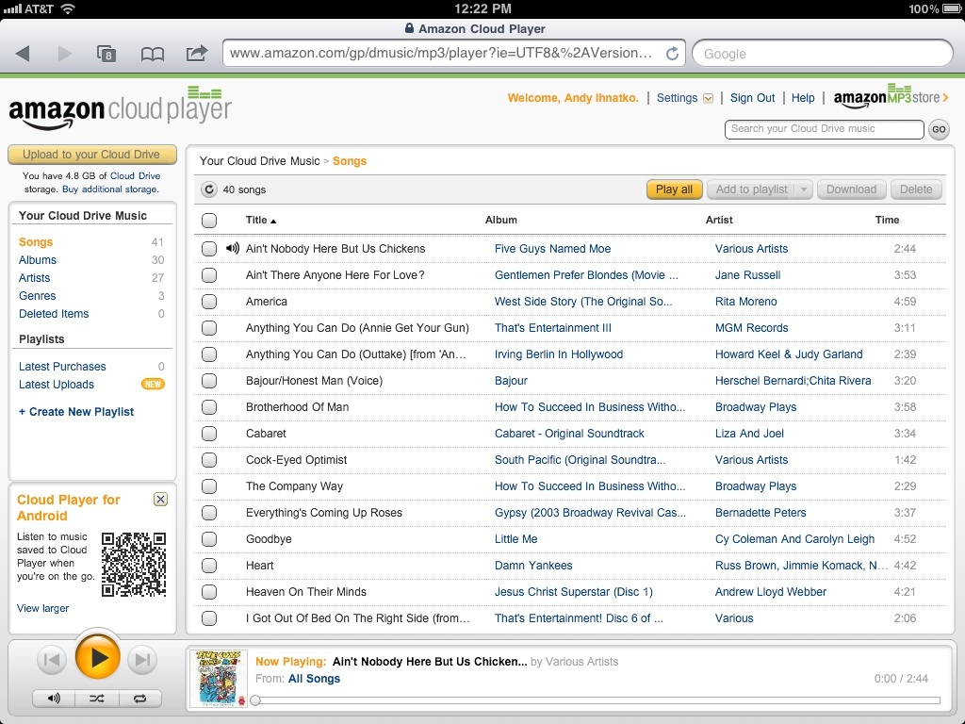The height and width of the screenshot is (724, 965).
Task: Tap the Safari address bar URL
Action: pyautogui.click(x=441, y=53)
